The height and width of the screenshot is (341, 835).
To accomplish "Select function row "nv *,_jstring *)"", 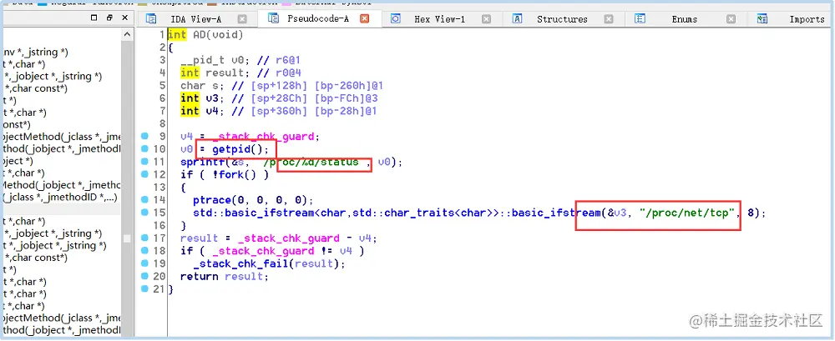I will (34, 53).
